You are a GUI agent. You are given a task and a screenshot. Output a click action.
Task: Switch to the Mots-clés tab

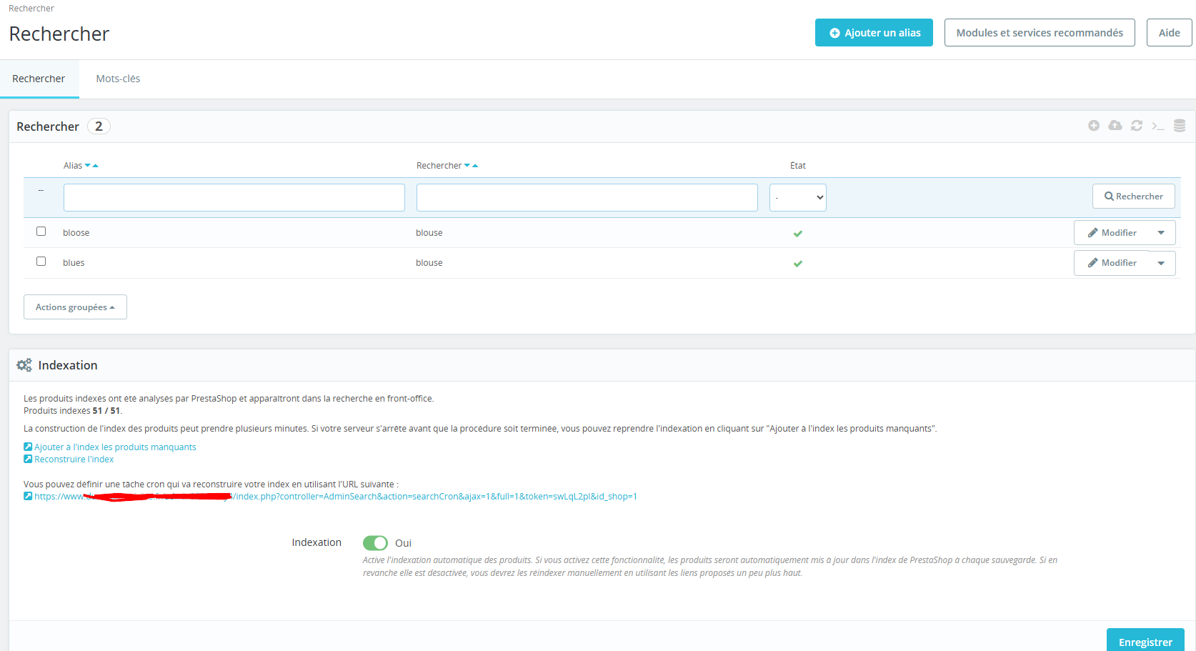coord(118,79)
